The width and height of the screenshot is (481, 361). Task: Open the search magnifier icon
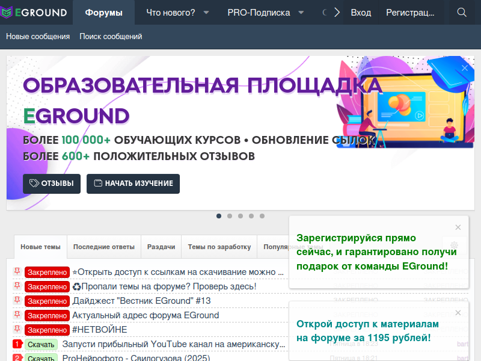[462, 12]
